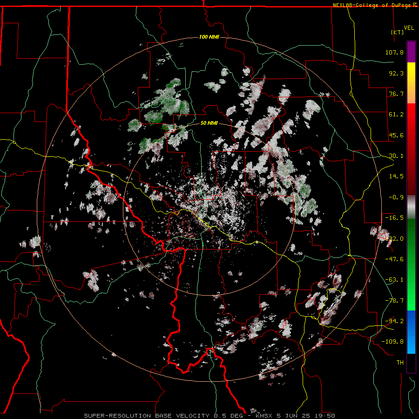Select the 76.7 scale value

coord(396,94)
